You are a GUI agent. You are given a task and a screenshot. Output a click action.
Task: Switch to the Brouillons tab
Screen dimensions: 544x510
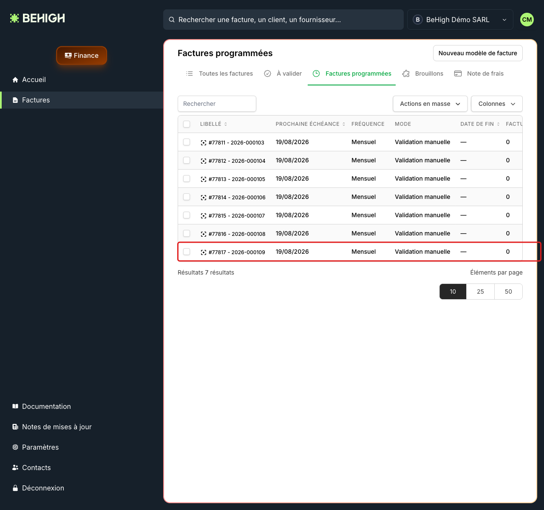point(423,74)
